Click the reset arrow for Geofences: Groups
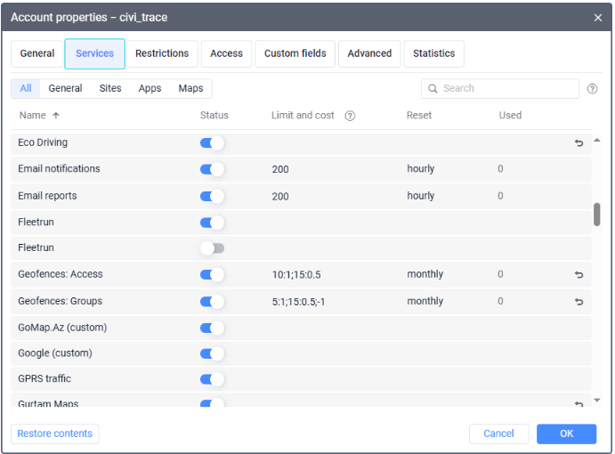 (579, 302)
